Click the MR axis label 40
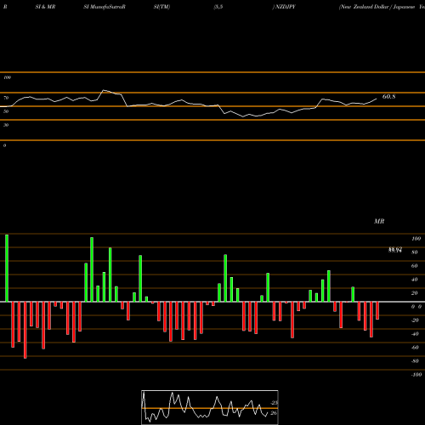425x425 pixels. point(415,280)
